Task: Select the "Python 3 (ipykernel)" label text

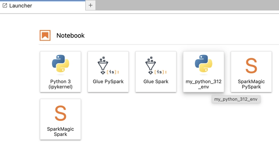Action: [x=60, y=84]
